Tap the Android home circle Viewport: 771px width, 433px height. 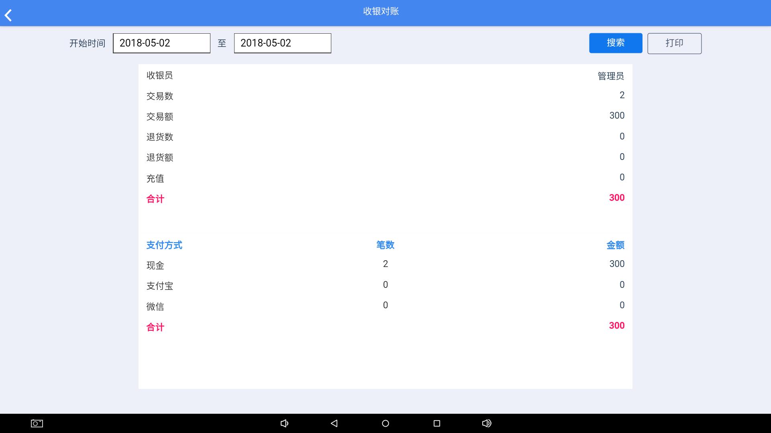tap(385, 423)
